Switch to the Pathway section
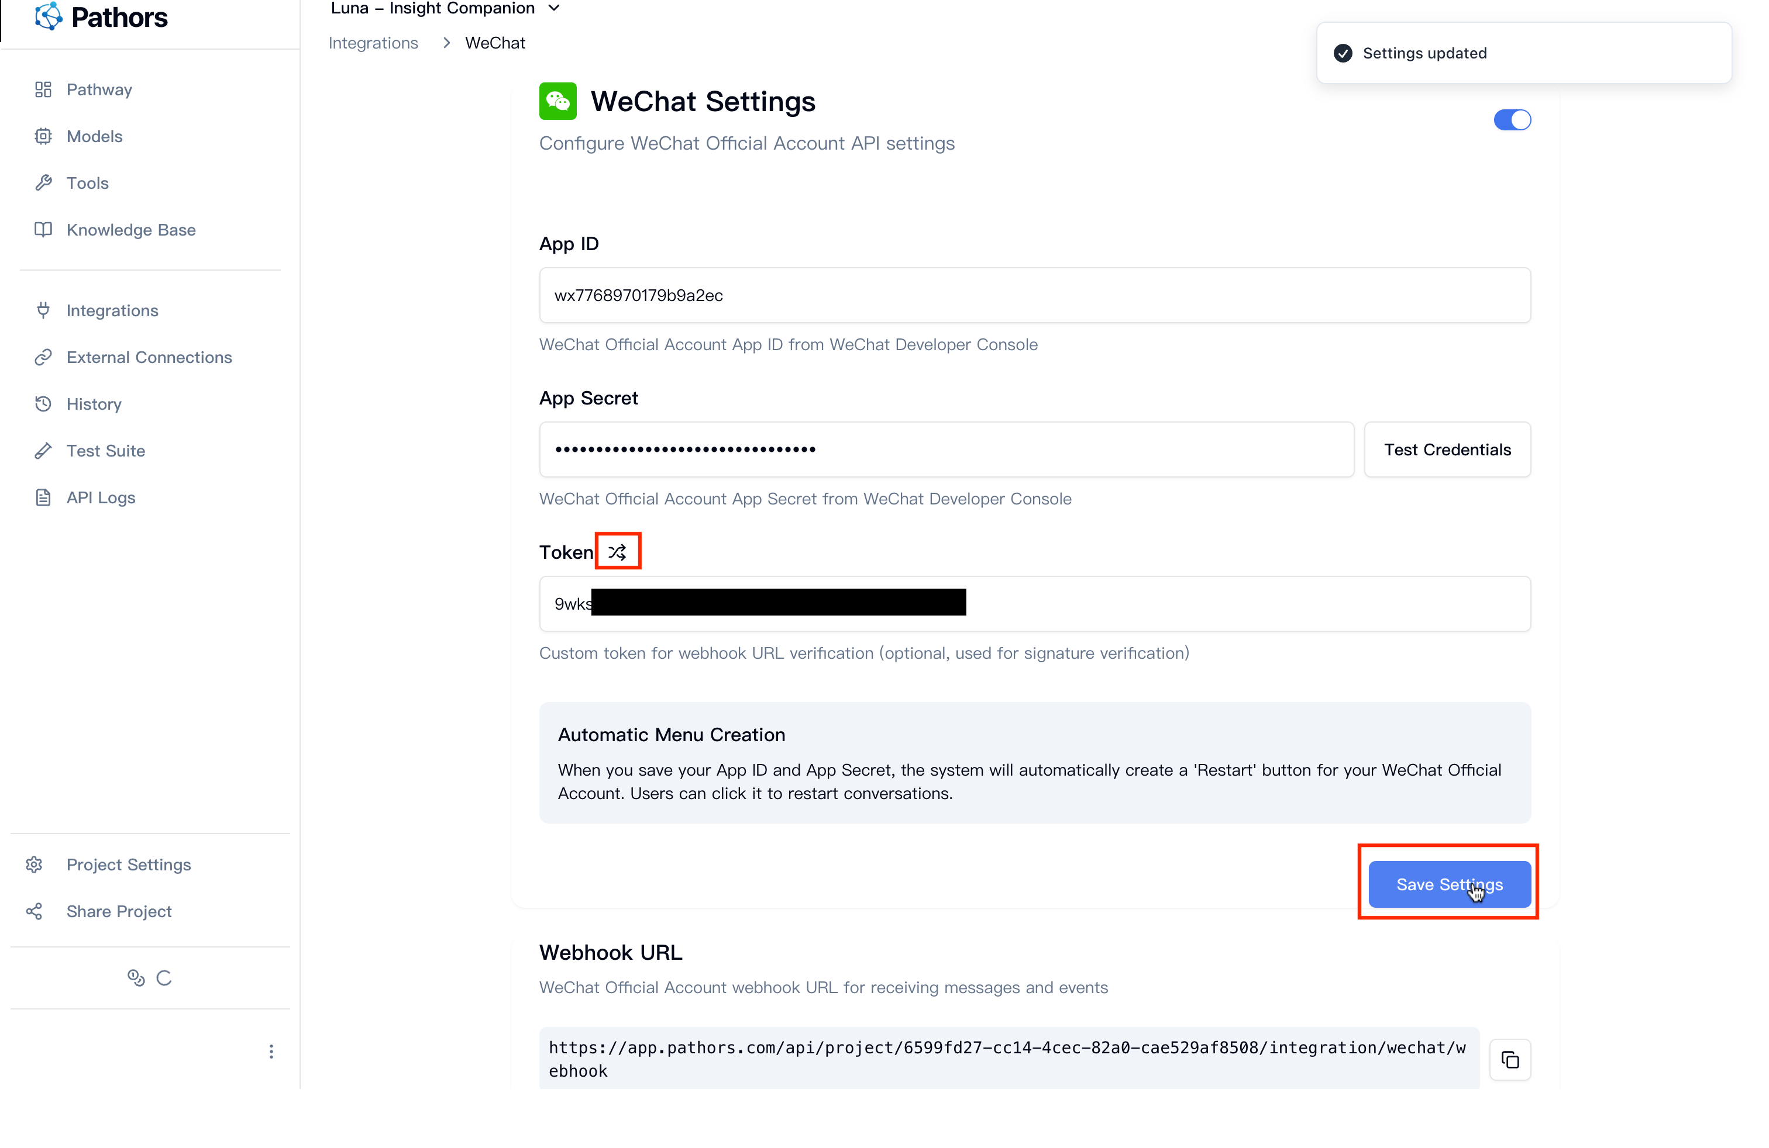 pyautogui.click(x=99, y=89)
